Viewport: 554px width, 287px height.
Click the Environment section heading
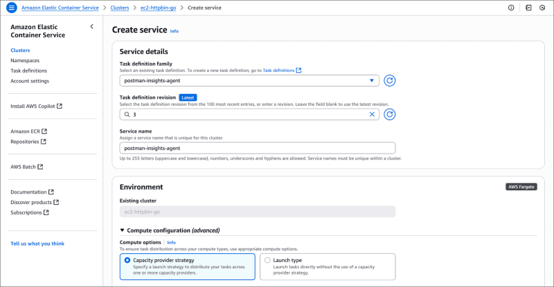point(141,187)
